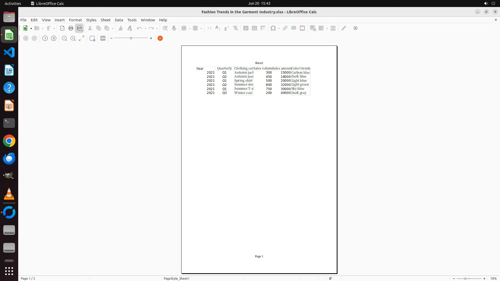Viewport: 500px width, 281px height.
Task: Open the Special Character dropdown arrow
Action: point(279,29)
